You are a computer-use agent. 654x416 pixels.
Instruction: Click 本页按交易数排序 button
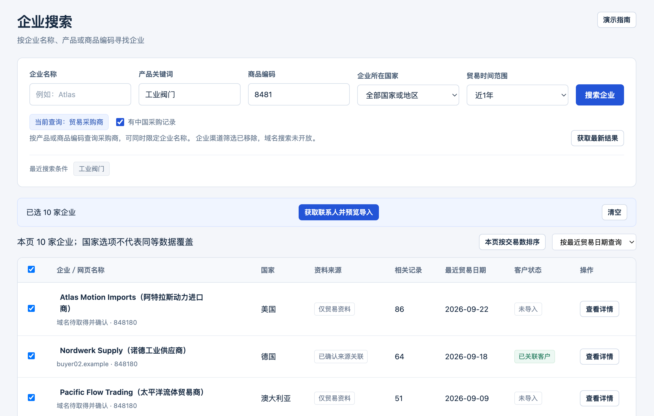point(512,242)
